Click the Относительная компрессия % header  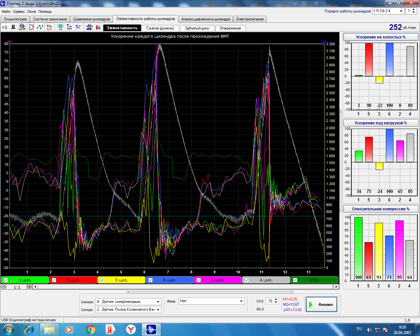[x=381, y=209]
